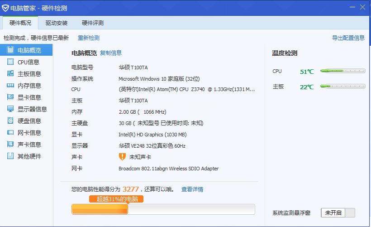
Task: Click the 电脑概览 sidebar icon
Action: (x=10, y=50)
